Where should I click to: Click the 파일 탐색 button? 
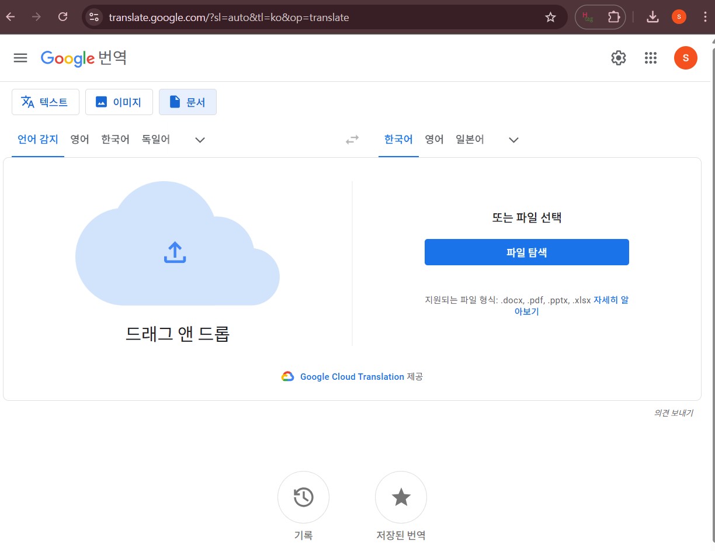tap(526, 252)
